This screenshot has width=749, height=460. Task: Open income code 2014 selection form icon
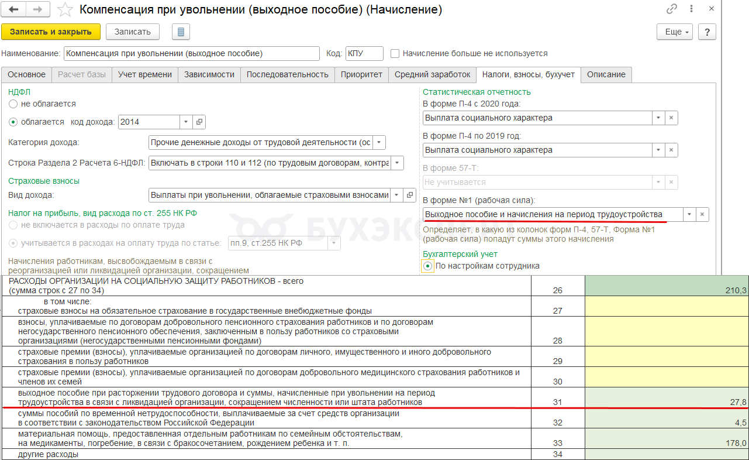coord(199,122)
